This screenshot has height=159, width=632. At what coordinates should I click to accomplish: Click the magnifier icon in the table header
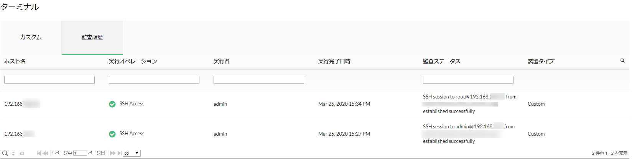(x=622, y=61)
